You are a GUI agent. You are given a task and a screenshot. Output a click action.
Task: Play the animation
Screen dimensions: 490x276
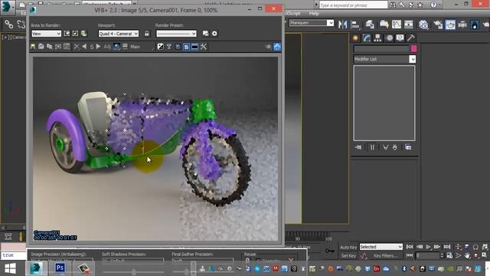click(x=429, y=247)
